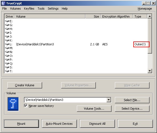This screenshot has width=157, height=133.
Task: Select the Q: drive icon
Action: [7, 63]
